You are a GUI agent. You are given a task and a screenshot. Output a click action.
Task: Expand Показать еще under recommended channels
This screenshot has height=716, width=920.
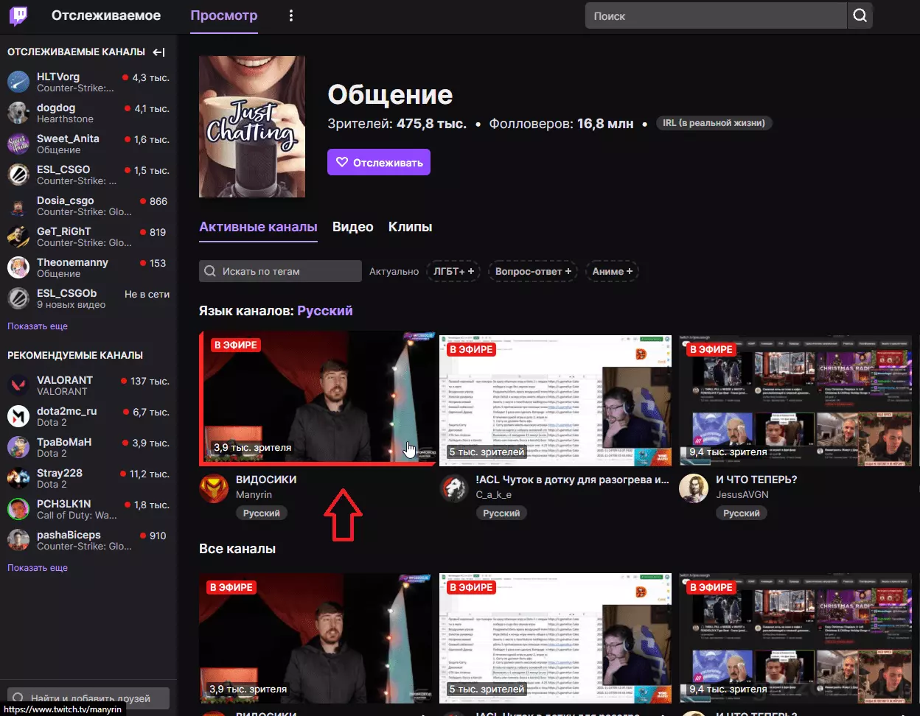(38, 567)
